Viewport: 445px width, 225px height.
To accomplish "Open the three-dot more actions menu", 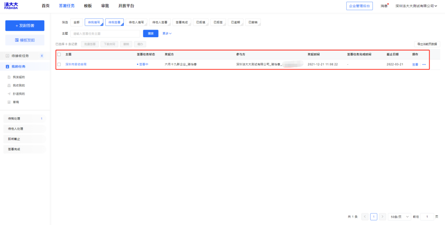I will click(424, 64).
